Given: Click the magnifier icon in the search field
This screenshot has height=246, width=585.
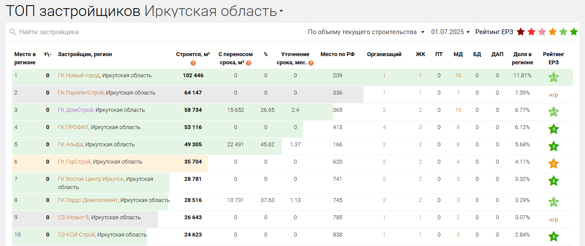Looking at the screenshot, I should pos(13,32).
